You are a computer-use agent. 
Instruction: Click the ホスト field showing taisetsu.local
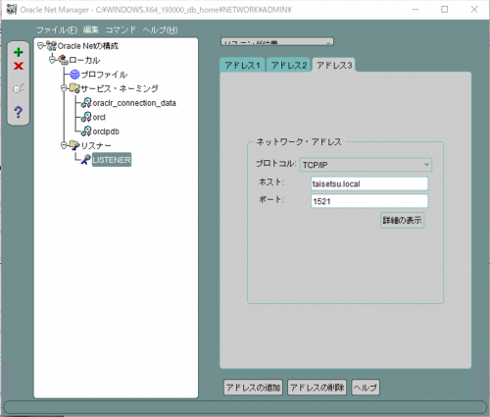[x=369, y=183]
